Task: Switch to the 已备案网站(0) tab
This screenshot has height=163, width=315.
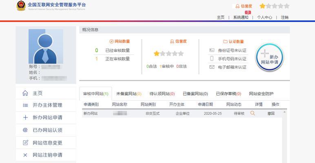Action: click(195, 94)
